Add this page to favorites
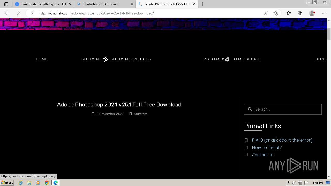 click(275, 13)
